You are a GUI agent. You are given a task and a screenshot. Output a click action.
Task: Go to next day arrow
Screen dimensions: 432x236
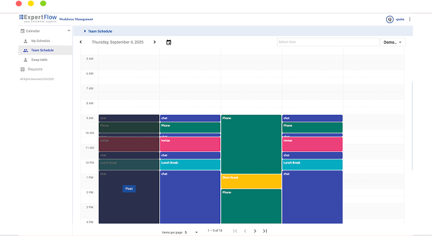pos(154,42)
